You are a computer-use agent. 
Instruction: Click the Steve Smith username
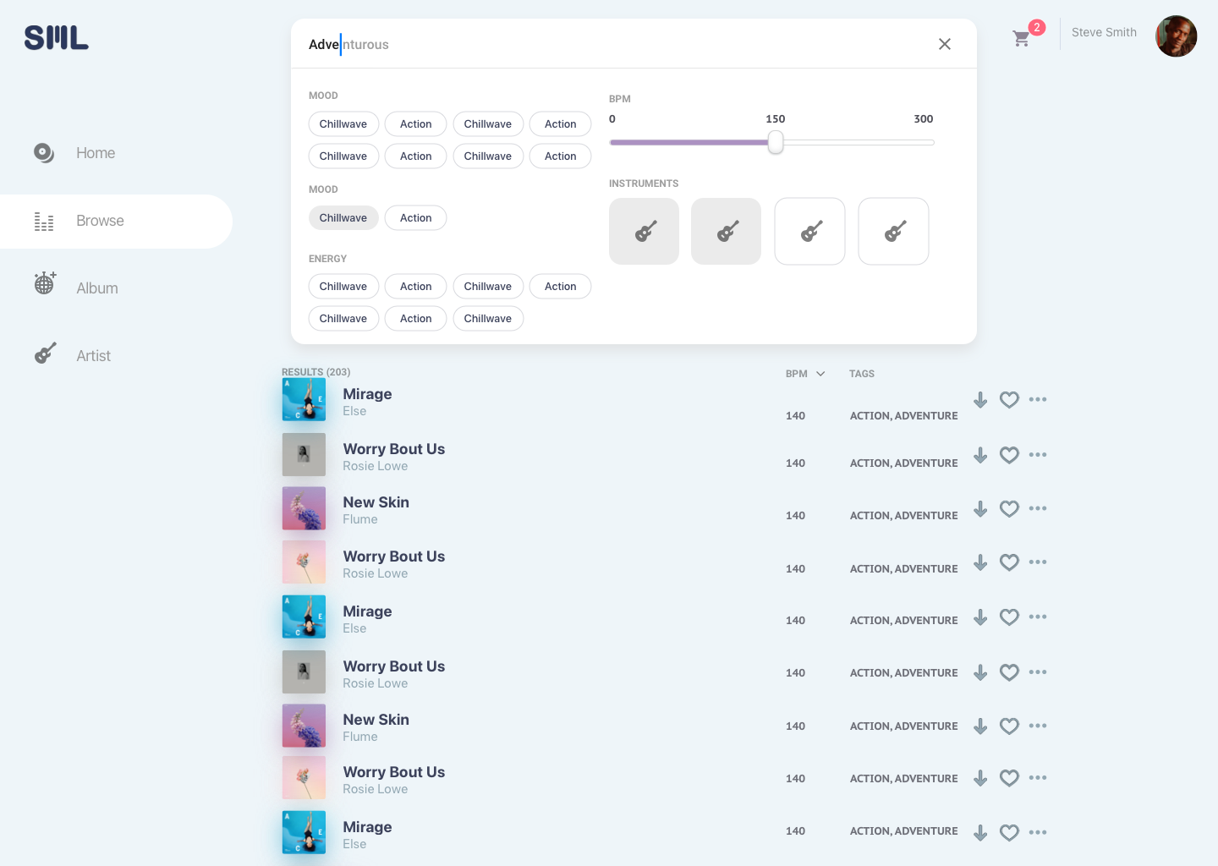(1104, 32)
